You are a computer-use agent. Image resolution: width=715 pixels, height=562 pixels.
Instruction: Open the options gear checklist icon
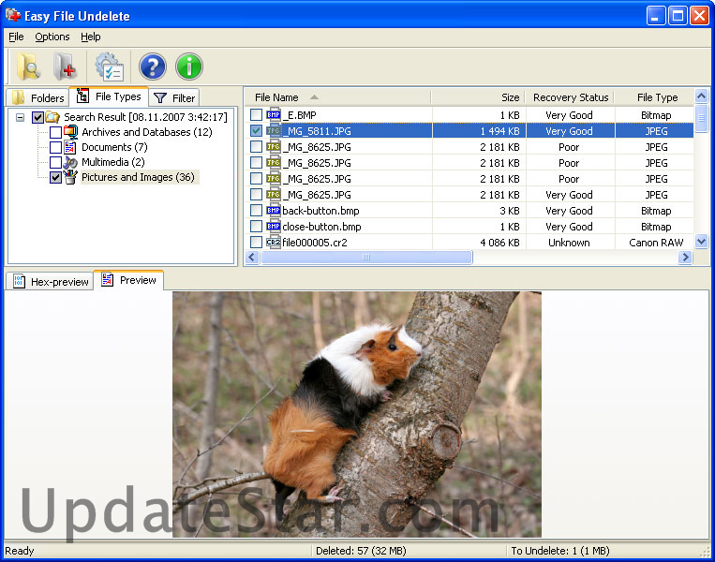(110, 67)
